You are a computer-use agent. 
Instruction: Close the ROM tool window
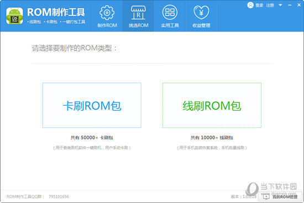tap(299, 5)
